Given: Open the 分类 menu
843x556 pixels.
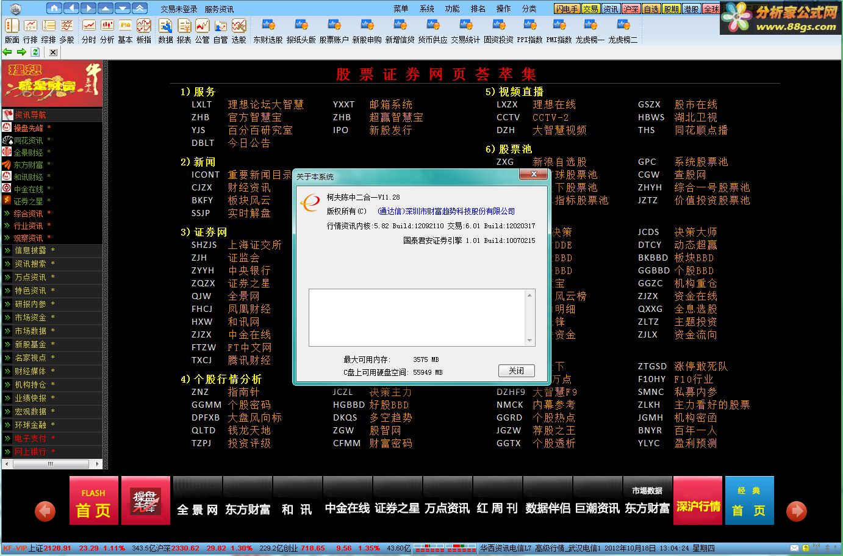Looking at the screenshot, I should click(x=529, y=9).
